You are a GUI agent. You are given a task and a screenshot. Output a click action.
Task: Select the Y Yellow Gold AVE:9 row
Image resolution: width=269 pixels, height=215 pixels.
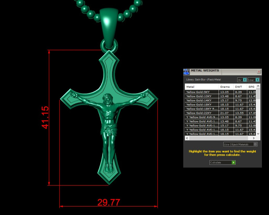click(x=202, y=117)
